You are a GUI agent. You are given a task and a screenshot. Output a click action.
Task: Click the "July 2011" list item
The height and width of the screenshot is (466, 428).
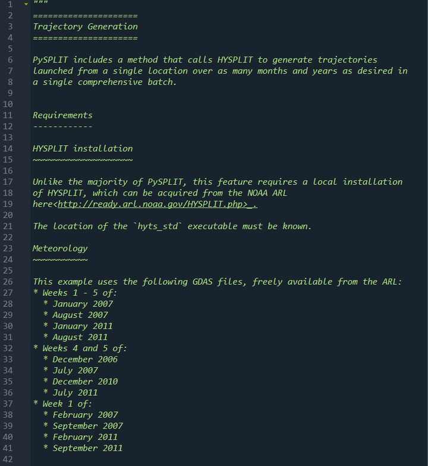click(75, 393)
